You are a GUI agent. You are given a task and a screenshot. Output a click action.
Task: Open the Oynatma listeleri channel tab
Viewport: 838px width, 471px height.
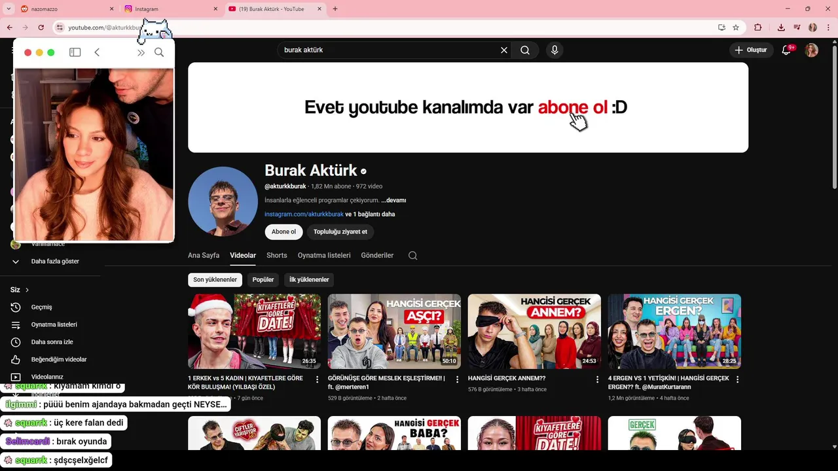coord(324,256)
